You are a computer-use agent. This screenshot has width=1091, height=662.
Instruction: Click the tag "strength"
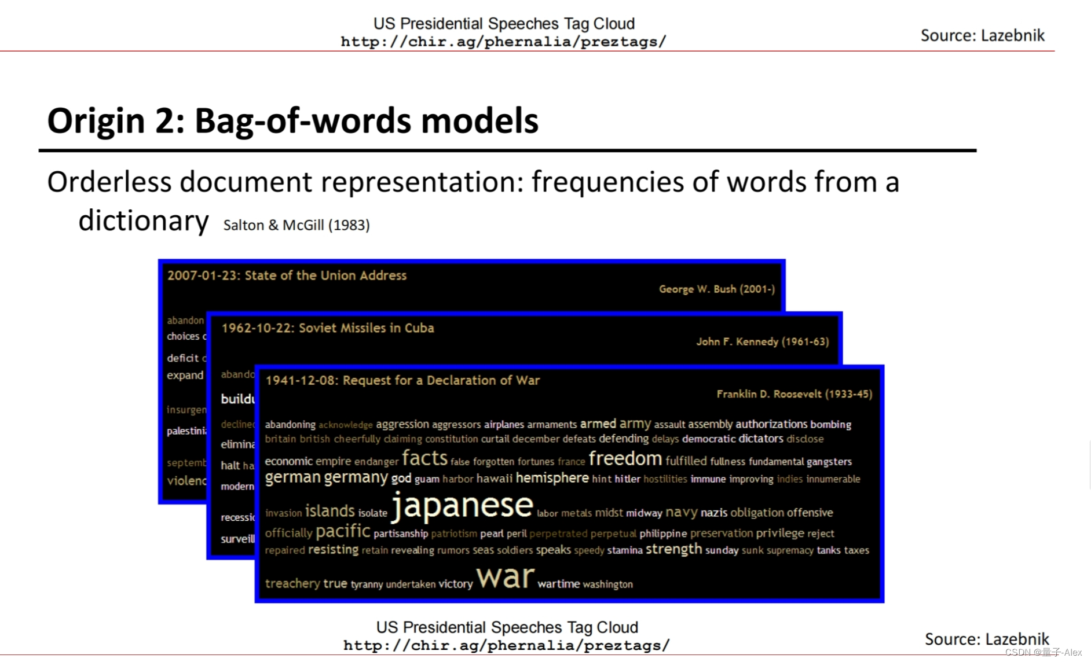(673, 549)
